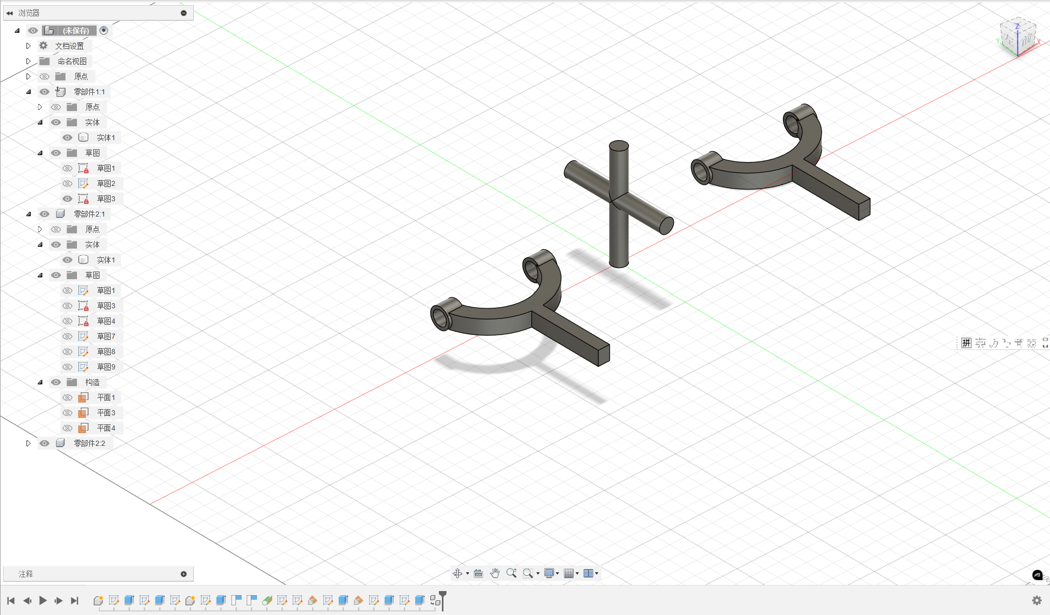Expand the 命名视图 node
The height and width of the screenshot is (615, 1050).
[29, 61]
